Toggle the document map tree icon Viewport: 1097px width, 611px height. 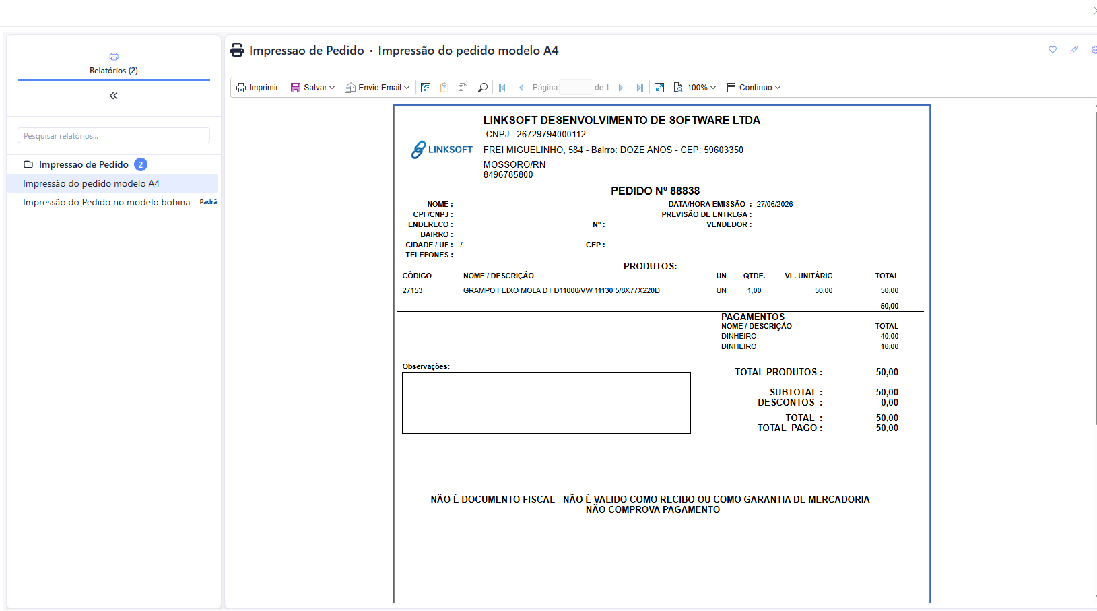pos(426,88)
